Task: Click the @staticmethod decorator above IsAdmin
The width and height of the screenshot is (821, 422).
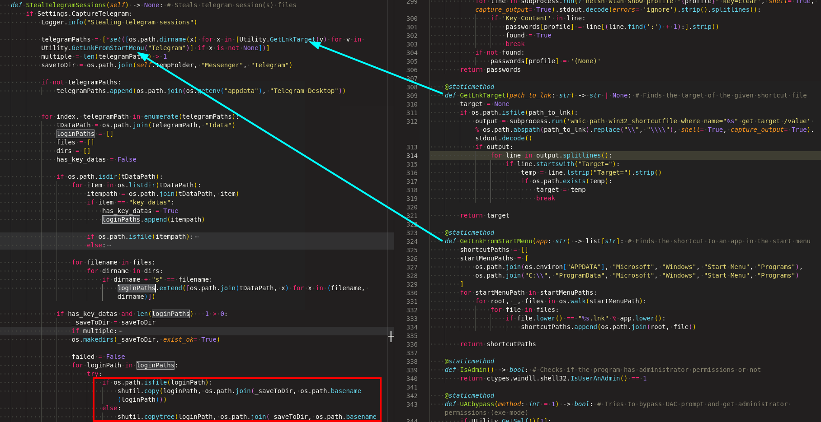Action: (470, 361)
